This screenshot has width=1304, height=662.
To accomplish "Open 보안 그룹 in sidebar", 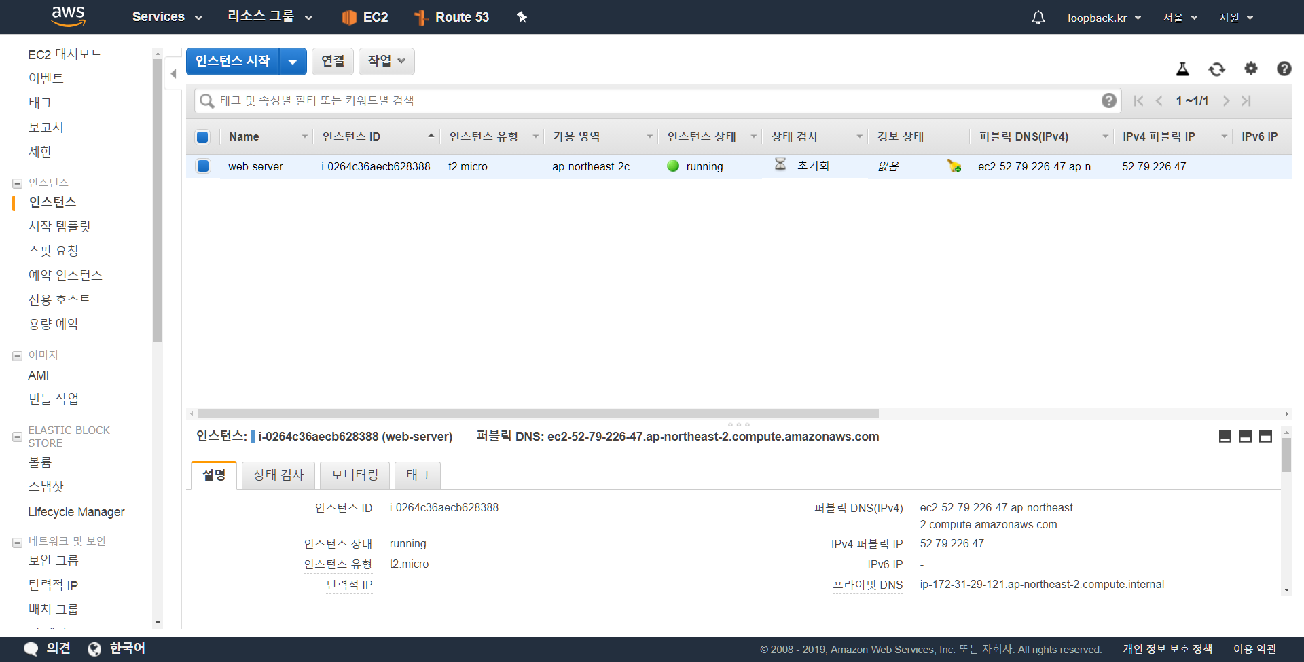I will point(54,561).
